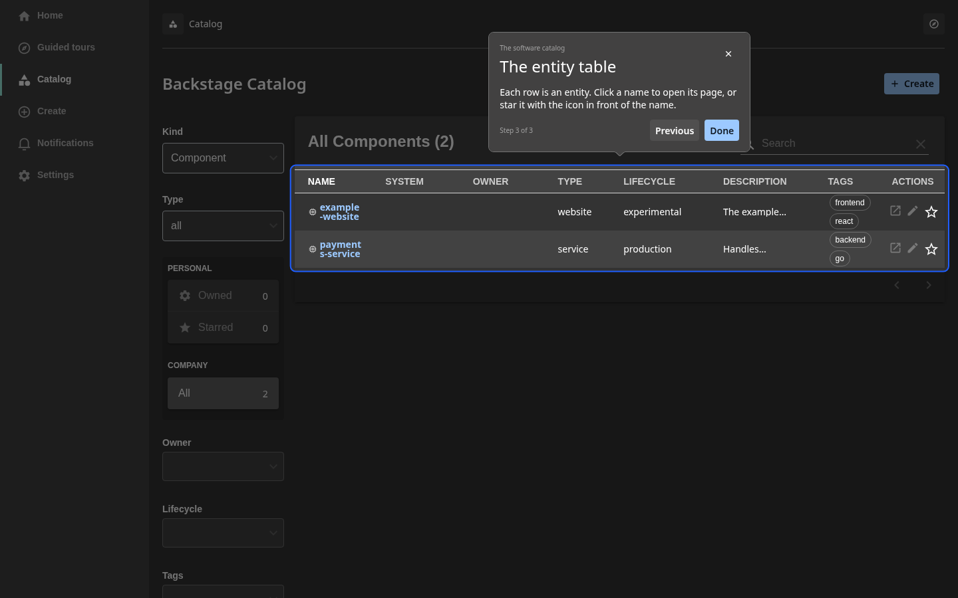Click the compass tour icon in header
This screenshot has width=958, height=598.
pos(934,24)
